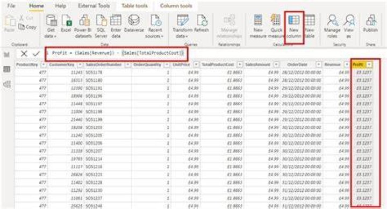Connect to Dataverse source
This screenshot has width=387, height=209.
tap(134, 24)
